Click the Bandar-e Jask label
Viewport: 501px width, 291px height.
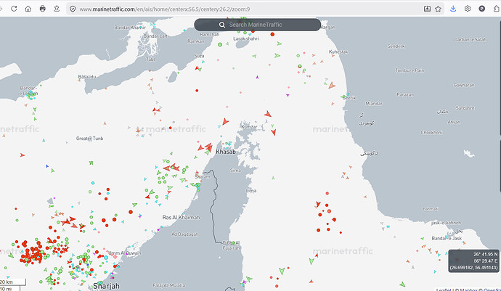click(x=447, y=238)
